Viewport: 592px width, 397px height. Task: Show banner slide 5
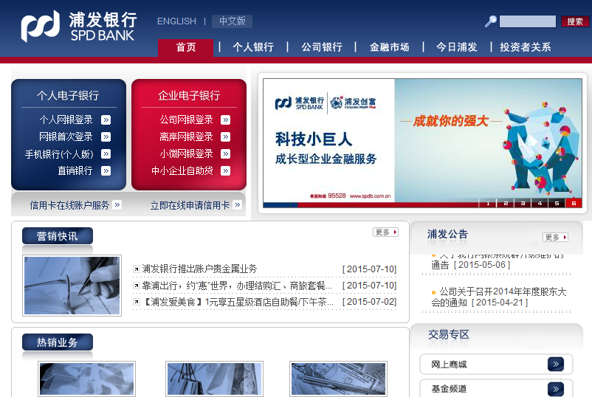[x=557, y=203]
